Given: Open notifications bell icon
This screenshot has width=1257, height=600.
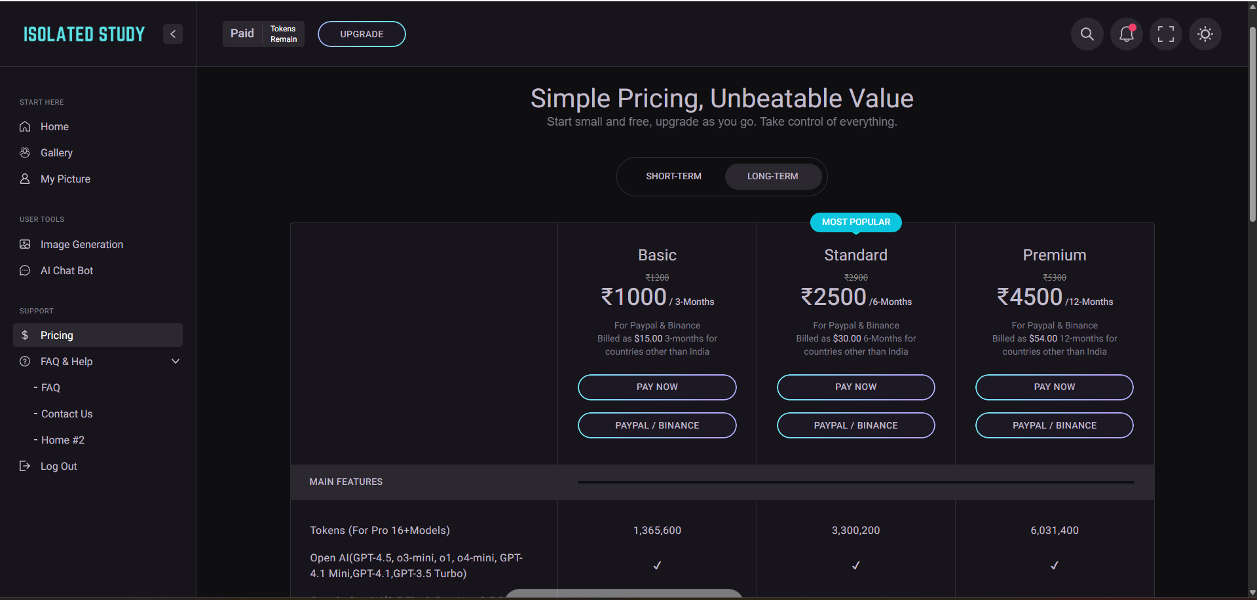Looking at the screenshot, I should 1127,34.
